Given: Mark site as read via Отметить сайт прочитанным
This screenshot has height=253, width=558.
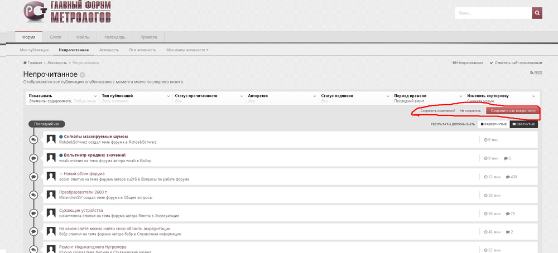Looking at the screenshot, I should [x=516, y=63].
